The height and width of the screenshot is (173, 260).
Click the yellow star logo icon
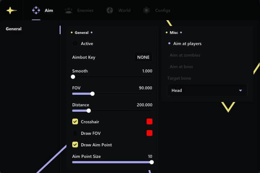tap(11, 10)
